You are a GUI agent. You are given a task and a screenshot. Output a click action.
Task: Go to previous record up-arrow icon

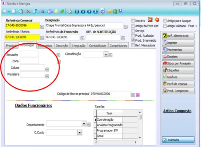83,11
